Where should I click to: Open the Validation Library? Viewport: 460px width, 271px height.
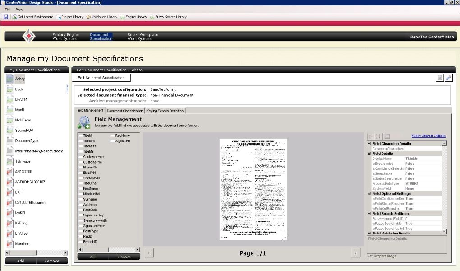(102, 17)
